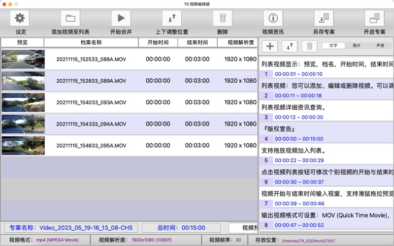Open 视频资讯 info icon
Viewport: 394px width, 246px height.
click(273, 19)
